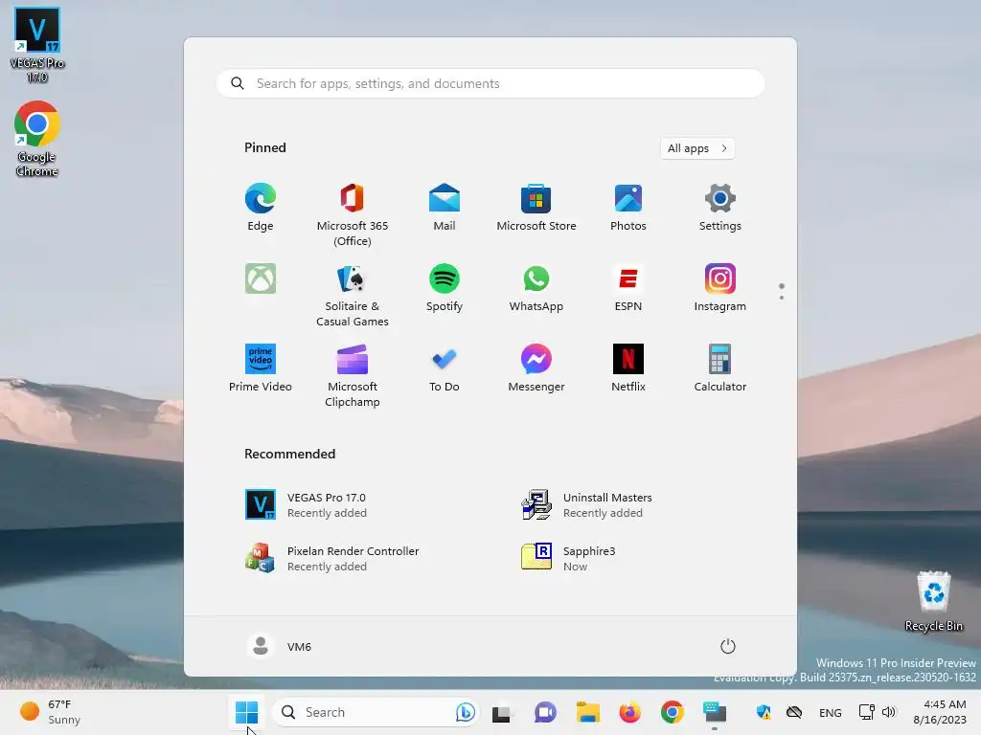Go to next pinned page via dots
This screenshot has height=735, width=981.
pos(781,297)
